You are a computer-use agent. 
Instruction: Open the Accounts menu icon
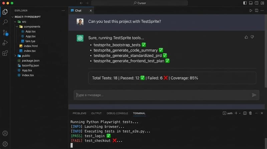(5, 133)
